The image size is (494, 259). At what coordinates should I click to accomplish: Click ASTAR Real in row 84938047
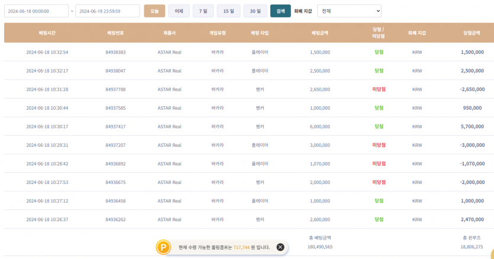pyautogui.click(x=169, y=71)
